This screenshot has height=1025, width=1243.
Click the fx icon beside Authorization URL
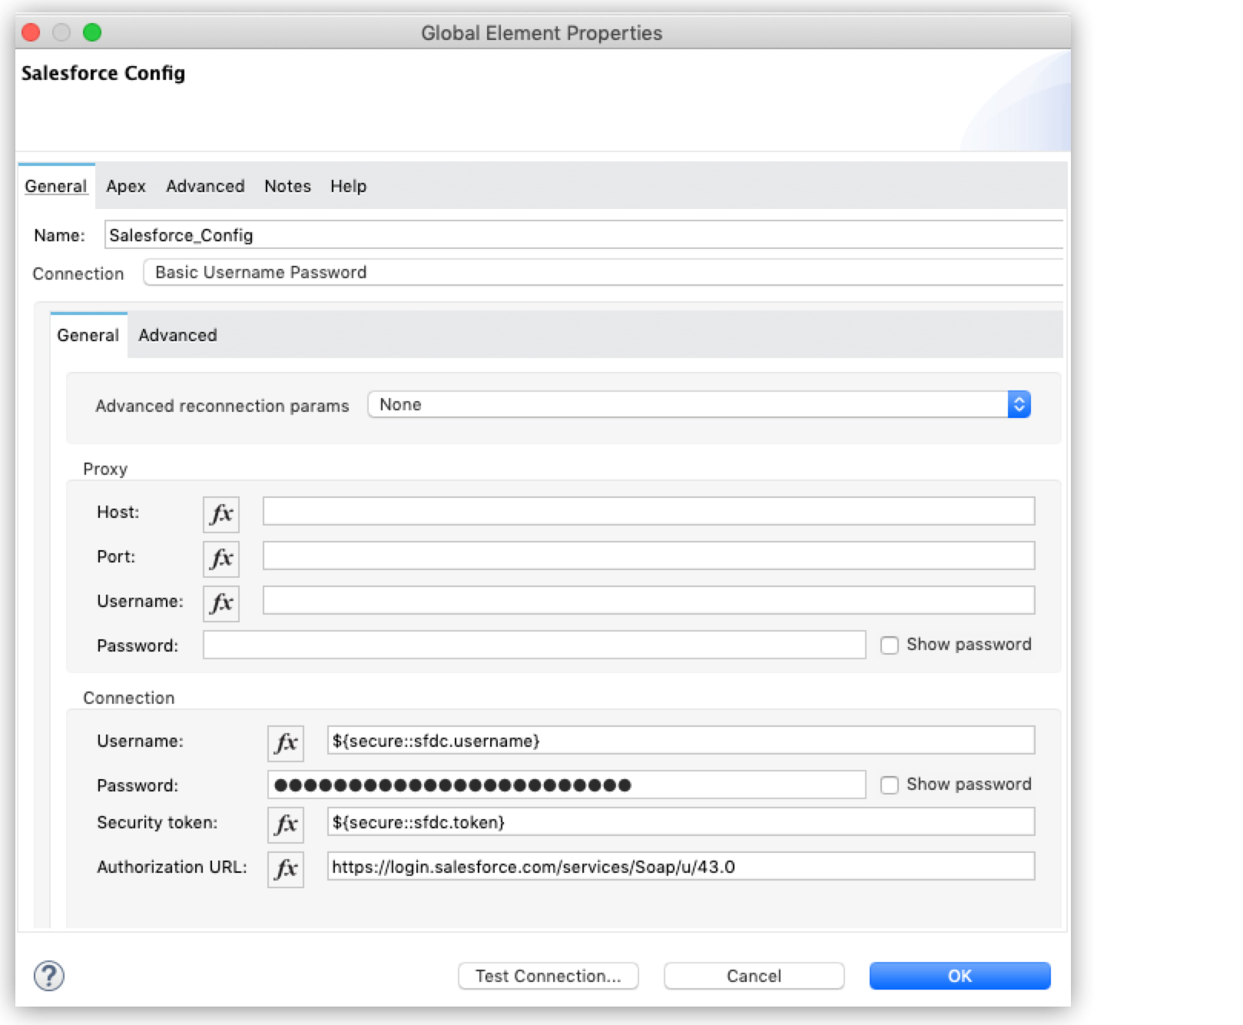(x=285, y=869)
